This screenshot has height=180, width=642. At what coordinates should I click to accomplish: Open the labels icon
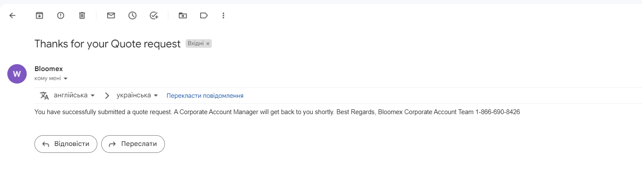(204, 16)
